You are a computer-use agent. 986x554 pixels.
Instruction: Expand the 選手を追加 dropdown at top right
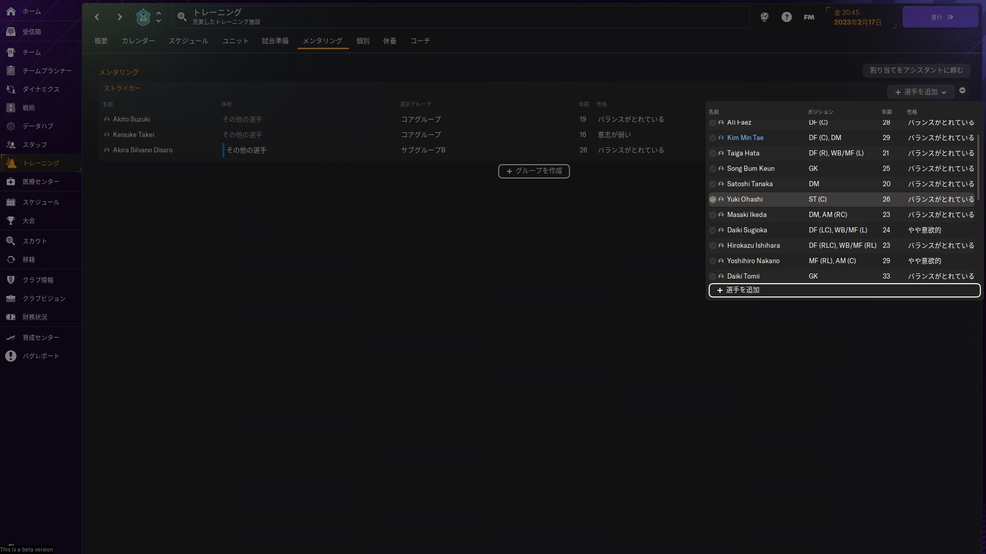coord(920,92)
